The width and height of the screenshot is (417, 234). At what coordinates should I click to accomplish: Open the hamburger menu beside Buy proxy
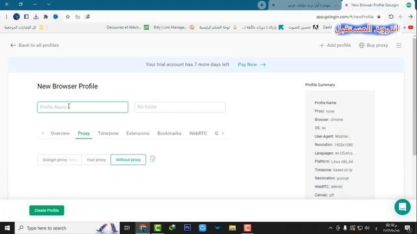point(399,45)
